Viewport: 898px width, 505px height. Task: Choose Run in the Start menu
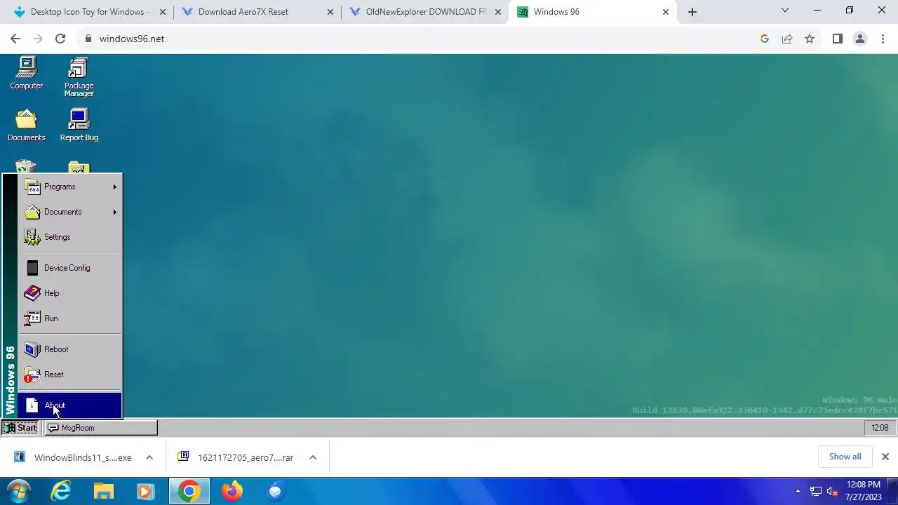(69, 318)
